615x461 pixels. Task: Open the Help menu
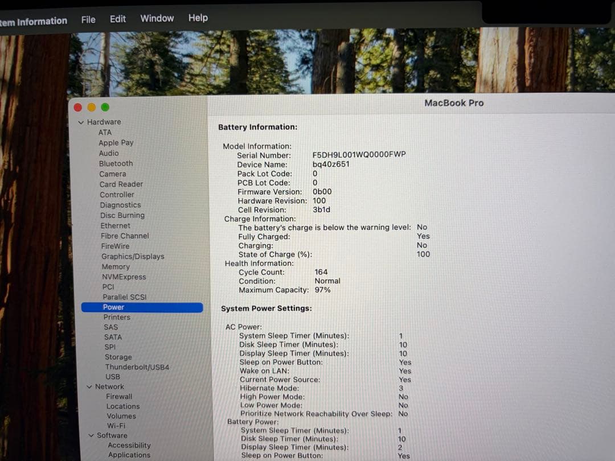(198, 18)
